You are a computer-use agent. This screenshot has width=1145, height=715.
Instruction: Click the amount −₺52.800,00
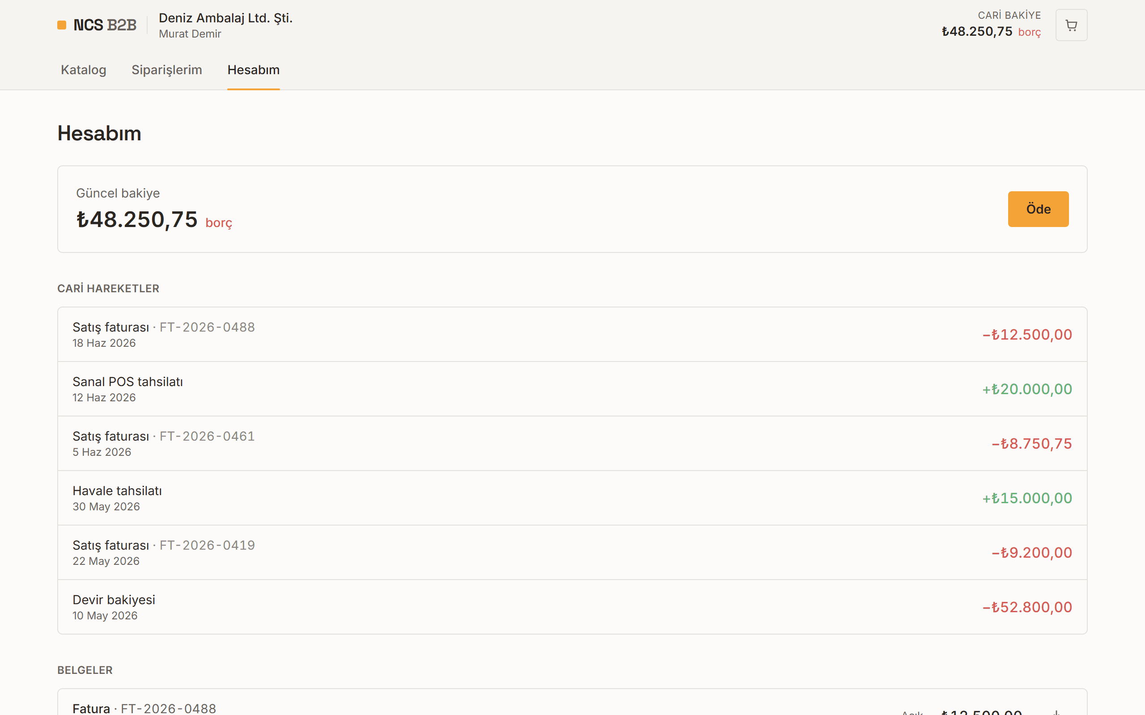click(1027, 607)
